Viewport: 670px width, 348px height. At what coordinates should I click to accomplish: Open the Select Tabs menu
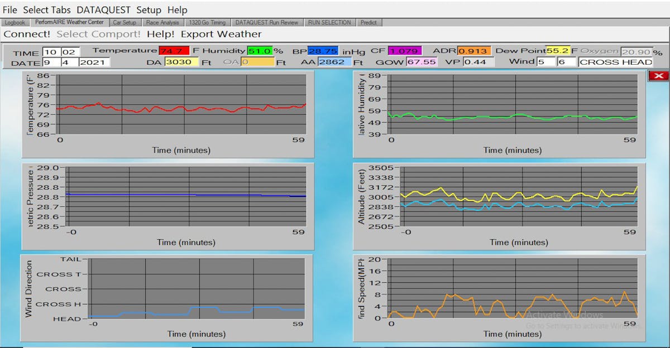pyautogui.click(x=47, y=9)
